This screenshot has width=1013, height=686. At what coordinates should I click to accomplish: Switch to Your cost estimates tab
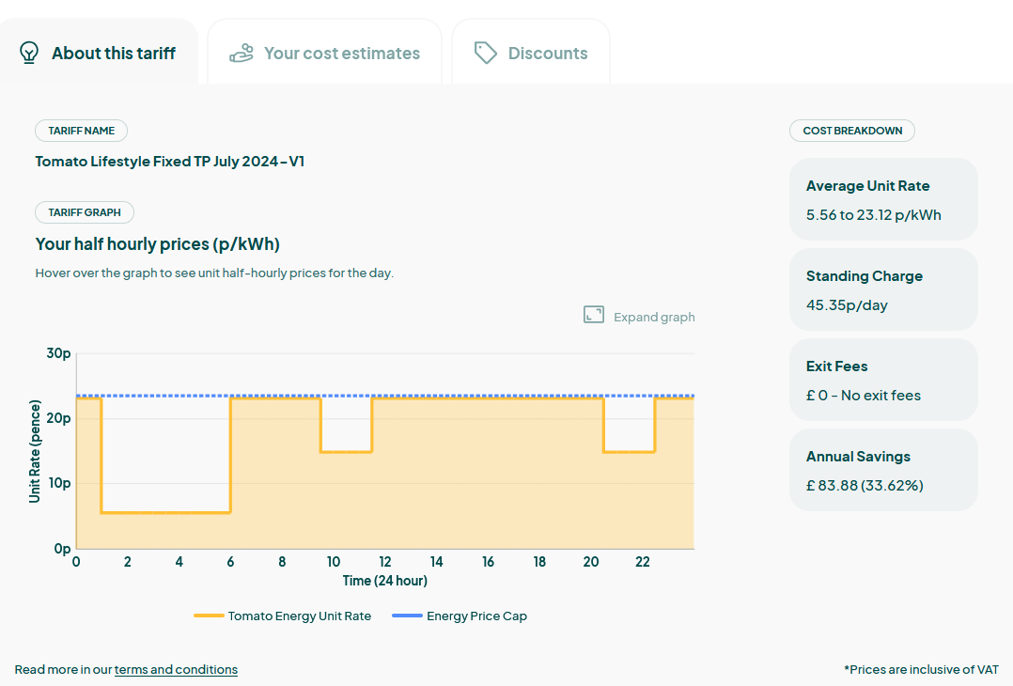pyautogui.click(x=324, y=52)
